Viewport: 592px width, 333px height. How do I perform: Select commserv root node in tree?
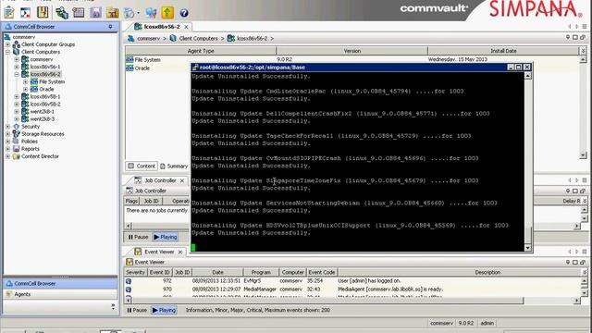(23, 37)
